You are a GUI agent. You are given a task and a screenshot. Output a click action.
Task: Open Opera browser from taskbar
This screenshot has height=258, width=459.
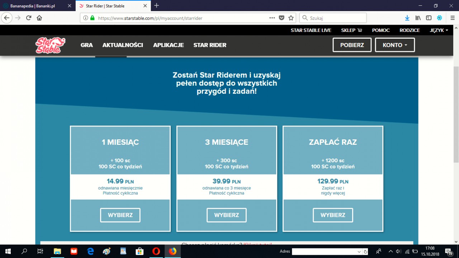156,251
